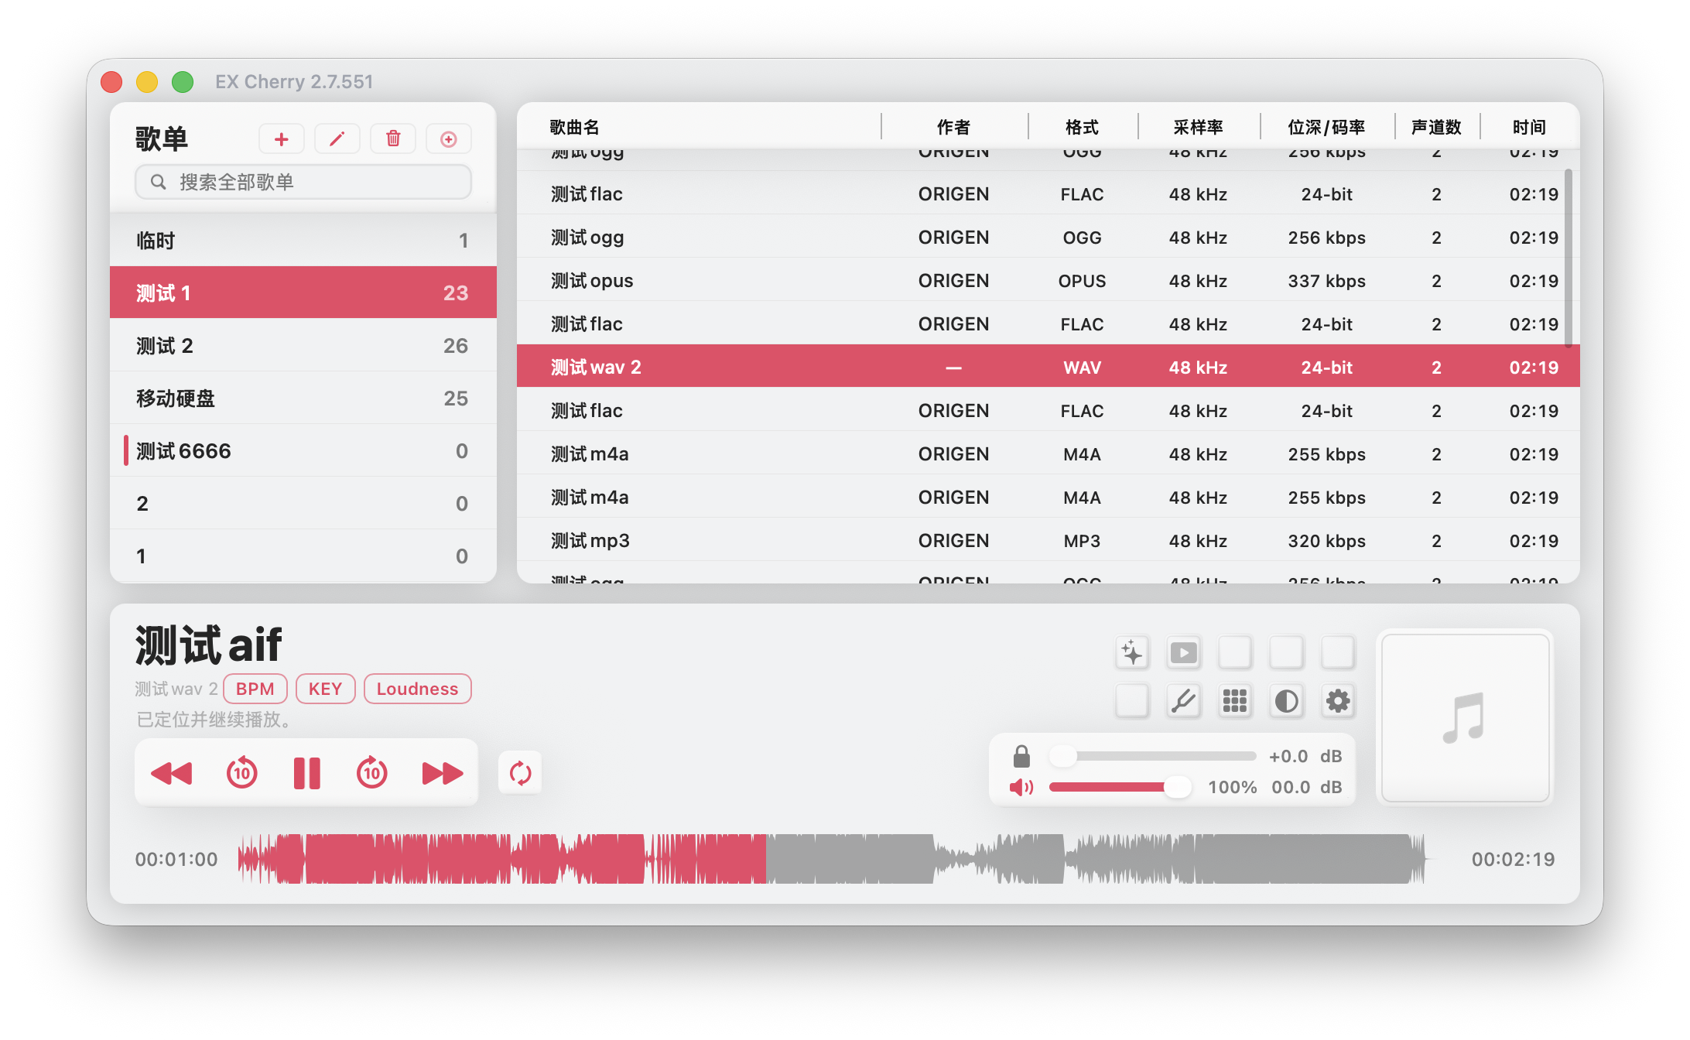This screenshot has width=1690, height=1040.
Task: Click the sparkles AI enhance icon
Action: tap(1131, 652)
